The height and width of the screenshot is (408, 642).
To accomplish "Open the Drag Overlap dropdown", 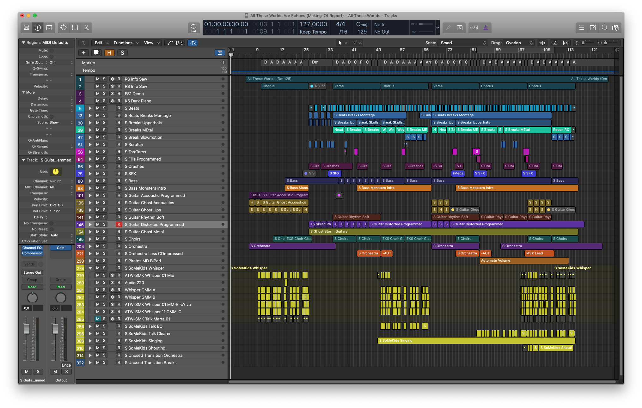I will point(518,43).
